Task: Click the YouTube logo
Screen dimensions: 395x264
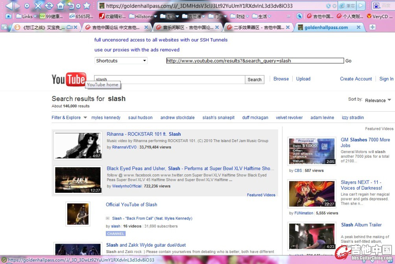Action: [x=69, y=79]
